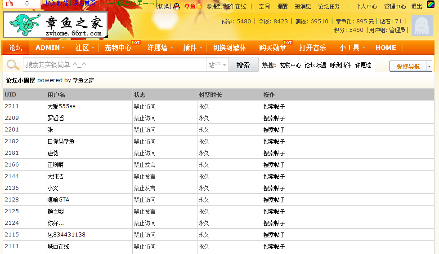Click the 退出 logout link
Screen dimensions: 439x254
(417, 6)
